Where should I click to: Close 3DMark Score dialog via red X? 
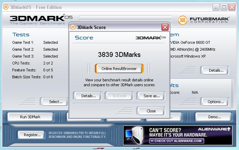pyautogui.click(x=165, y=27)
